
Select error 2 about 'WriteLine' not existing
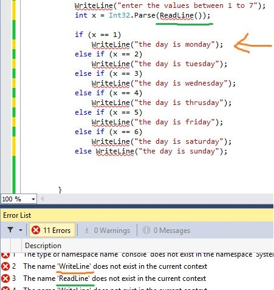click(115, 266)
